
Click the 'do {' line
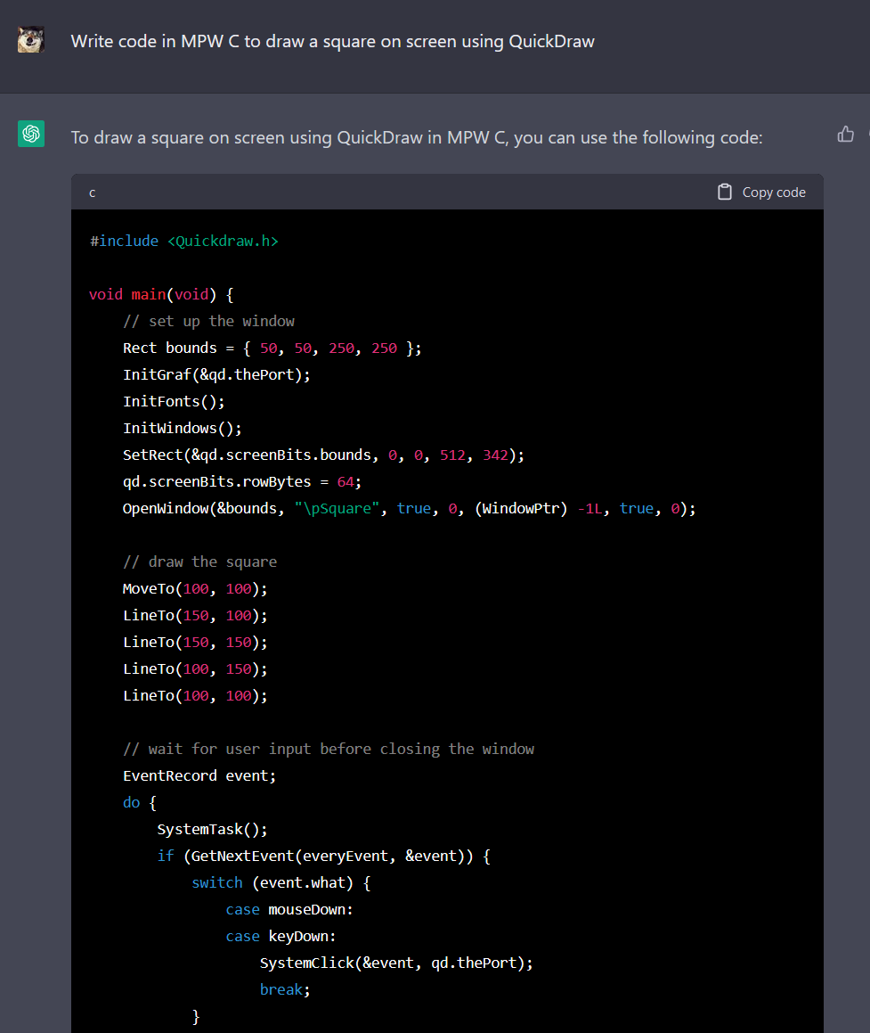click(x=140, y=802)
